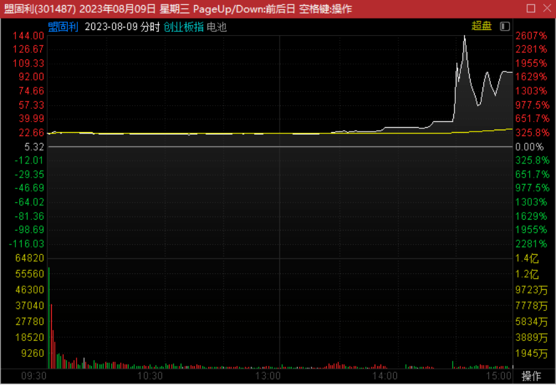Click the blue 盟固利 stock name
The width and height of the screenshot is (556, 385).
63,26
